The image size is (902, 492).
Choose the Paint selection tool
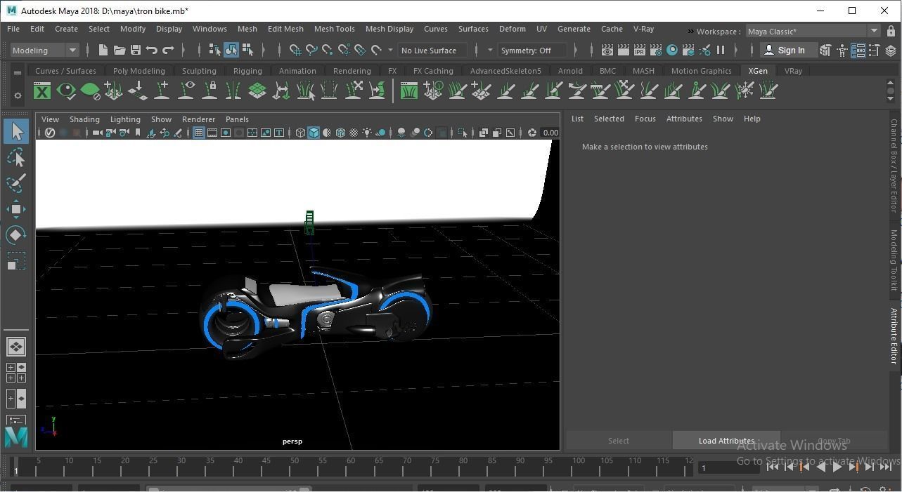16,183
